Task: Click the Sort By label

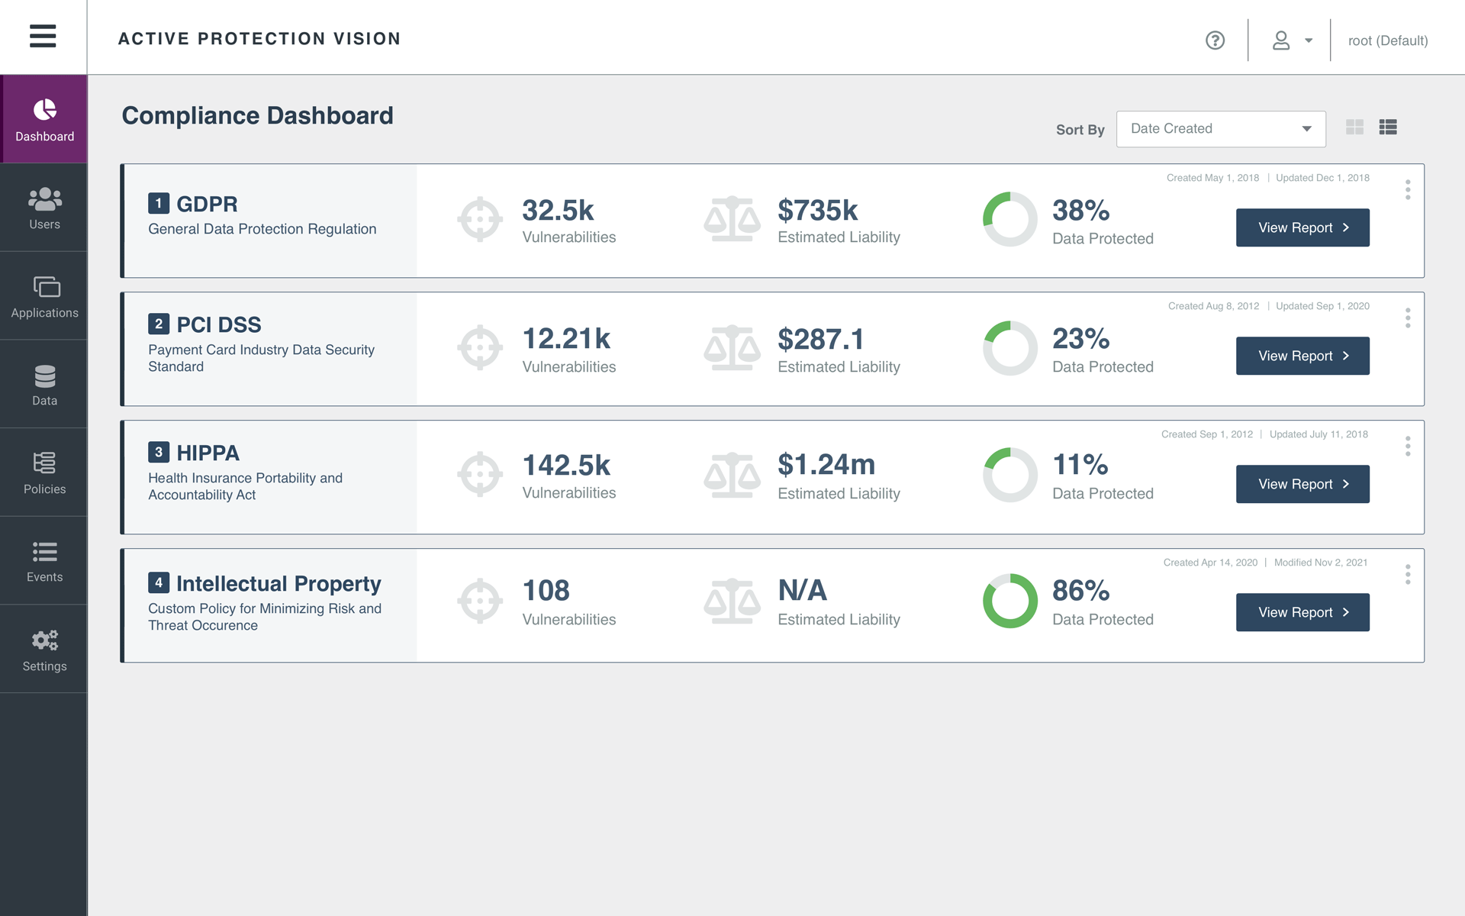Action: pos(1080,130)
